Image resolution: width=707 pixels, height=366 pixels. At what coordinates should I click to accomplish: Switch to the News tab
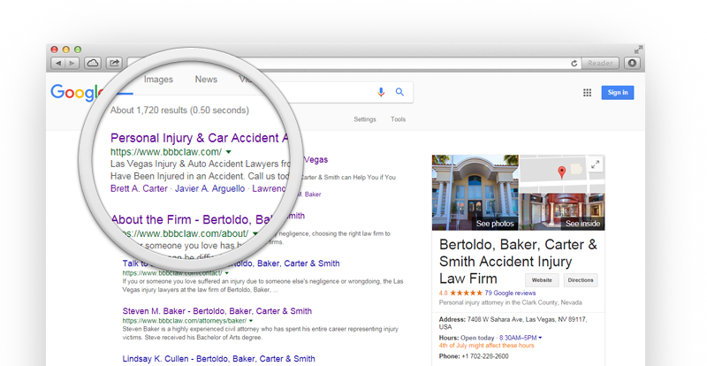(x=206, y=79)
